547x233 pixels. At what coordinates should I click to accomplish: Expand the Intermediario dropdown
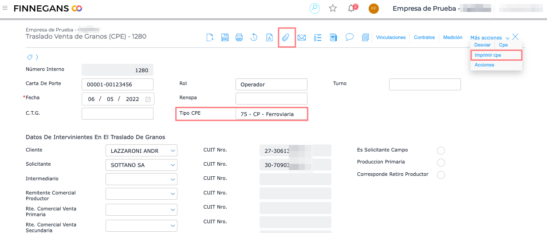click(x=173, y=179)
